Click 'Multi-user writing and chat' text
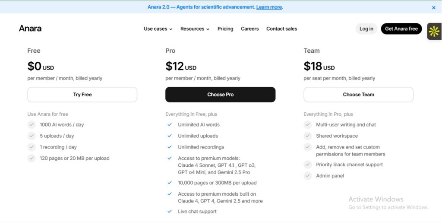 [x=346, y=125]
